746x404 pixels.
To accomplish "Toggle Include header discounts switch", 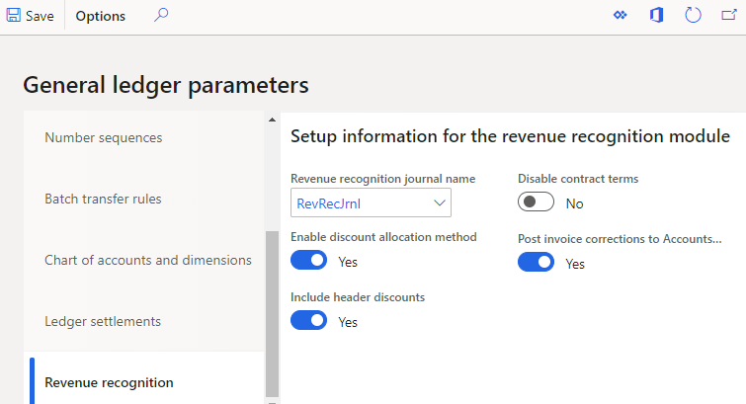I will pyautogui.click(x=308, y=320).
